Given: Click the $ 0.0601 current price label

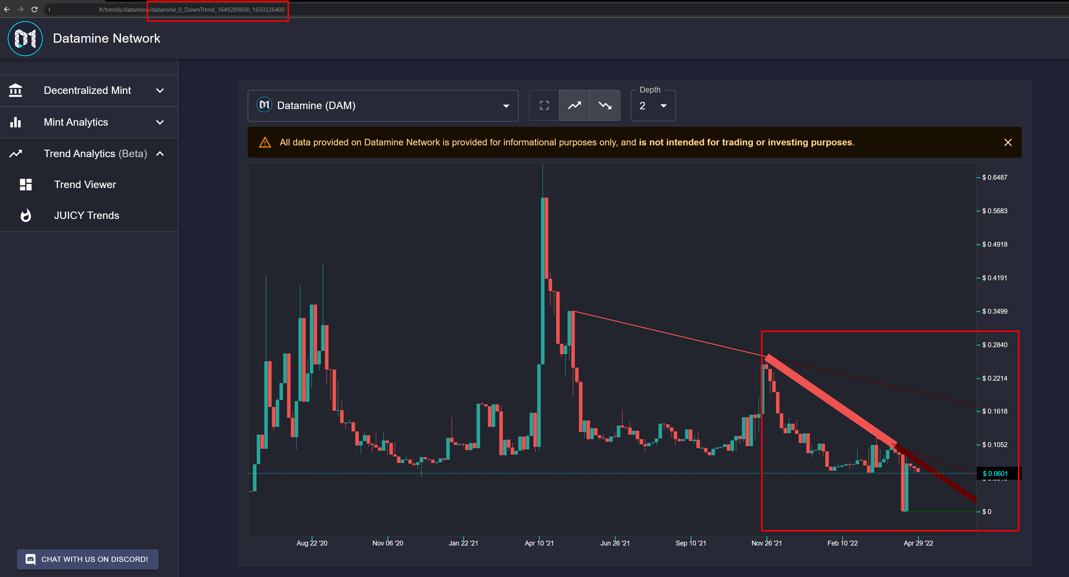Looking at the screenshot, I should [995, 473].
